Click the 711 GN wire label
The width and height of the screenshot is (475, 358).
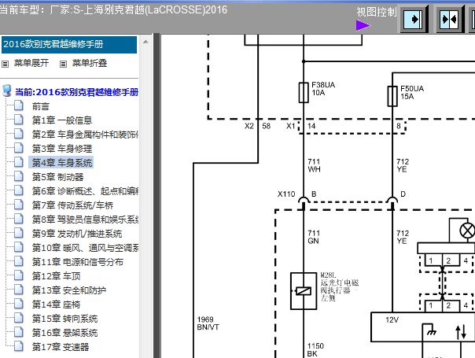pos(314,237)
